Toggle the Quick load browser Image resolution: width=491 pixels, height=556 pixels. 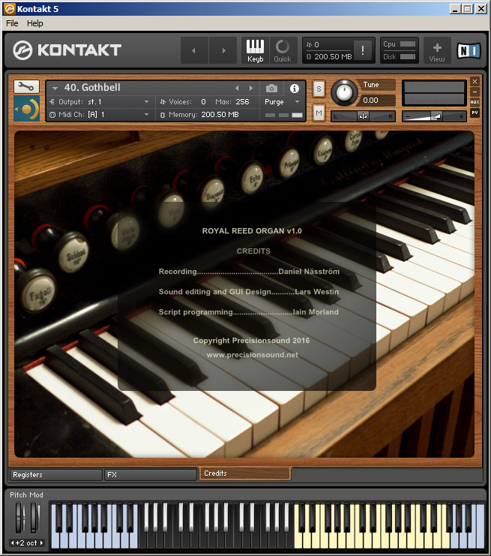point(283,50)
